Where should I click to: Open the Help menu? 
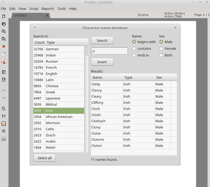(x=73, y=9)
